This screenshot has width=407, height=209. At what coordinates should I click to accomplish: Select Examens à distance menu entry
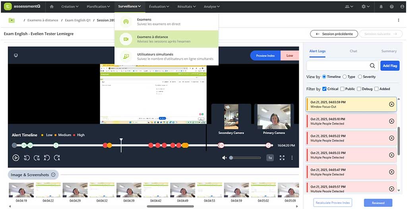click(167, 39)
